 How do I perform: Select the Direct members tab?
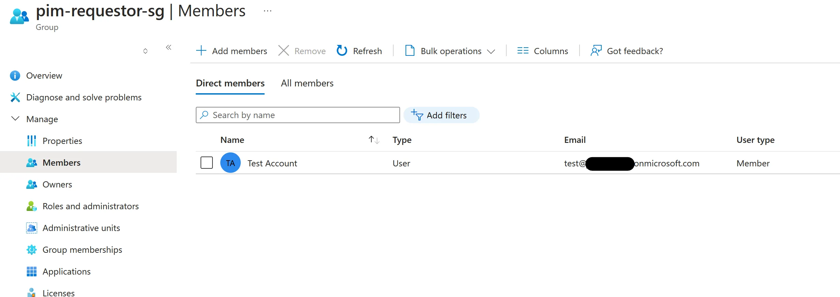[x=230, y=83]
